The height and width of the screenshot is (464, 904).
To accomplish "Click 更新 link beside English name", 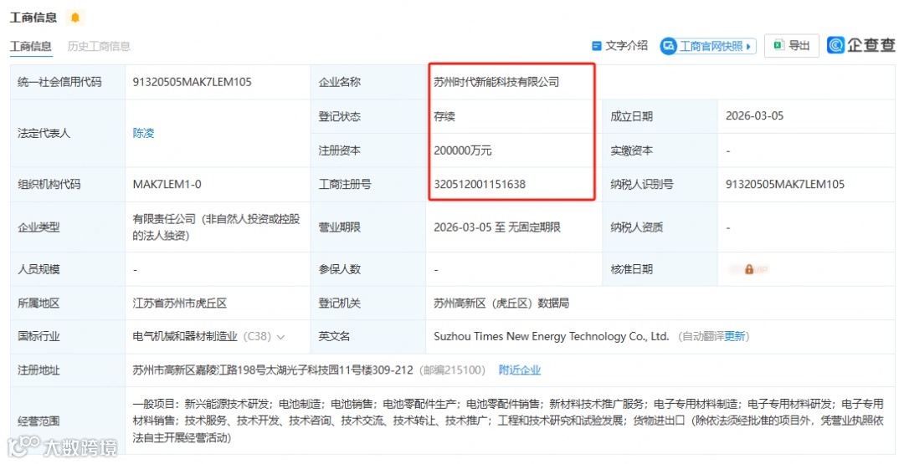I will pyautogui.click(x=735, y=336).
